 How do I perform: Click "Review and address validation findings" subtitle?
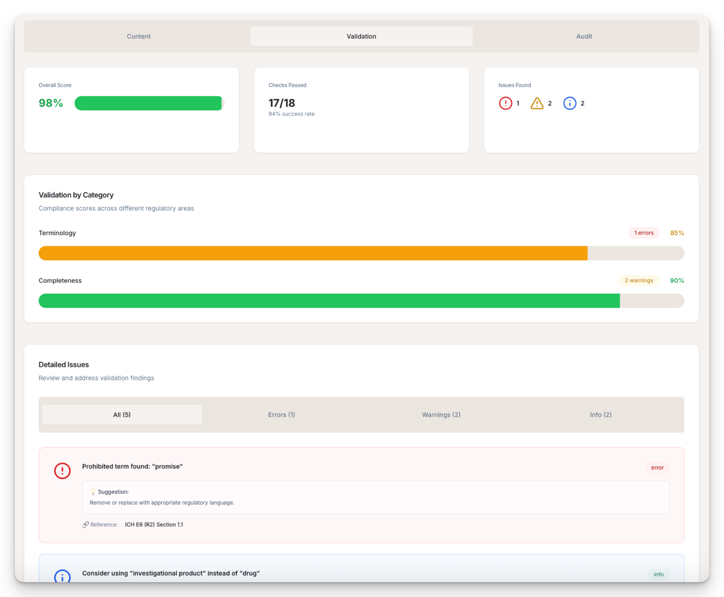(96, 378)
